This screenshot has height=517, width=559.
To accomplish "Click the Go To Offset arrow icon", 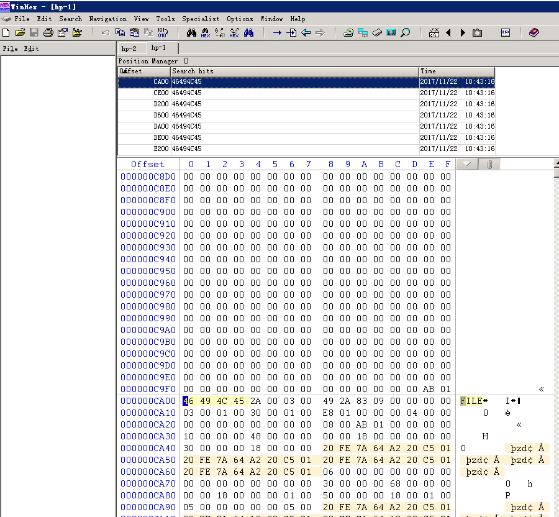I will pyautogui.click(x=277, y=33).
